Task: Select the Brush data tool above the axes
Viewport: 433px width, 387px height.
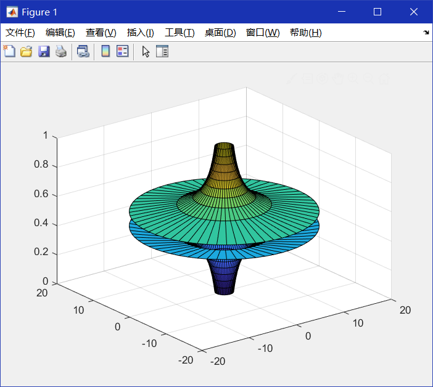Action: click(292, 79)
